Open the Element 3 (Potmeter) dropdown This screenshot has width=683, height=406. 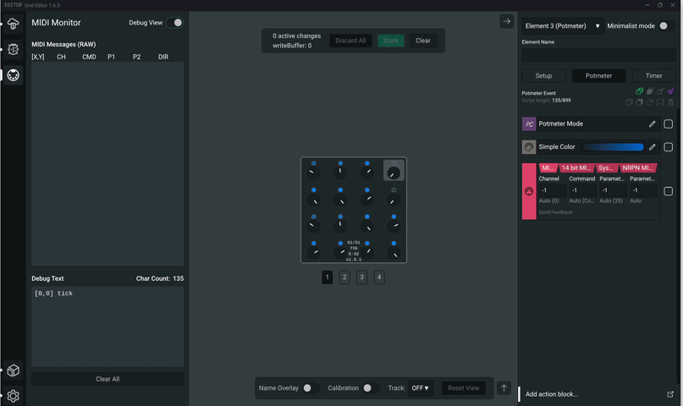pos(563,26)
